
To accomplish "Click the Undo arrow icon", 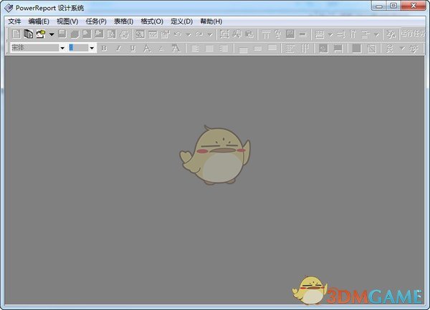I will click(x=178, y=34).
